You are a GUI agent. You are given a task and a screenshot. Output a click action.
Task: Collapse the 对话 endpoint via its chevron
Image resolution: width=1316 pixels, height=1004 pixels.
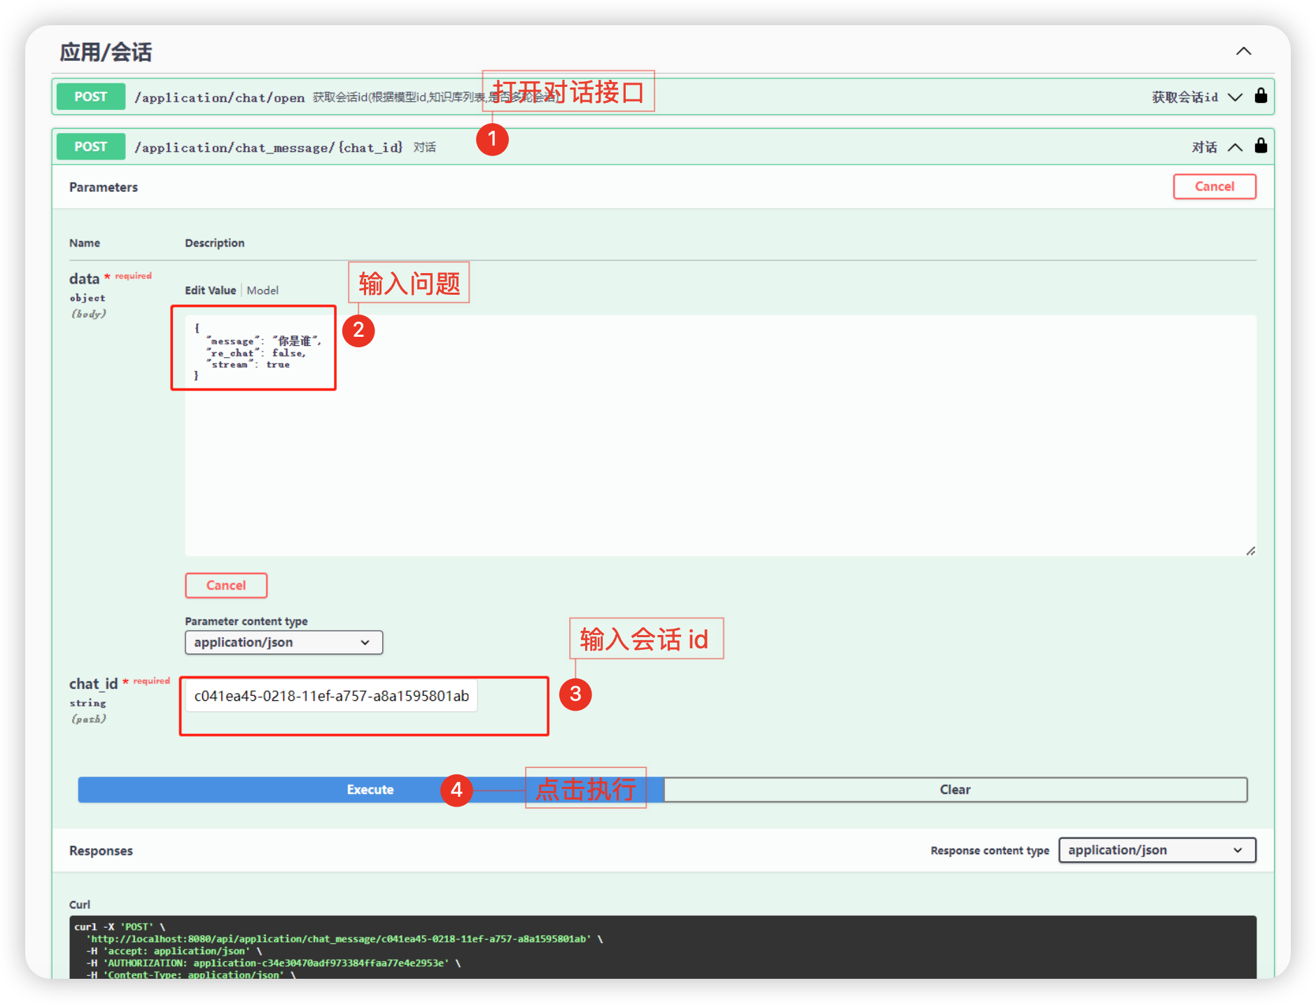click(1235, 147)
